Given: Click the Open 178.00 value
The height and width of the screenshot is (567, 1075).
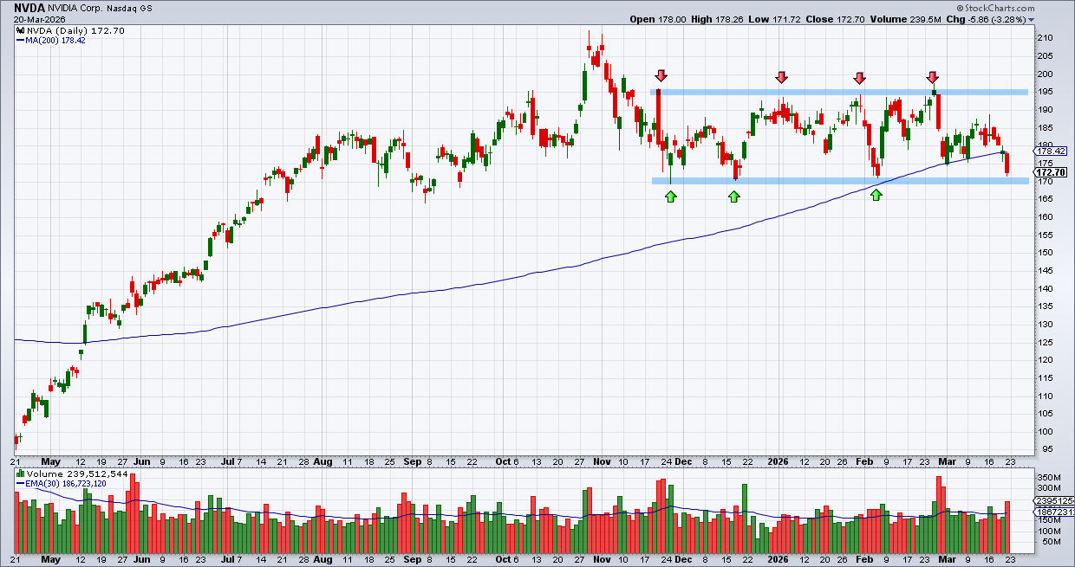Looking at the screenshot, I should tap(658, 19).
